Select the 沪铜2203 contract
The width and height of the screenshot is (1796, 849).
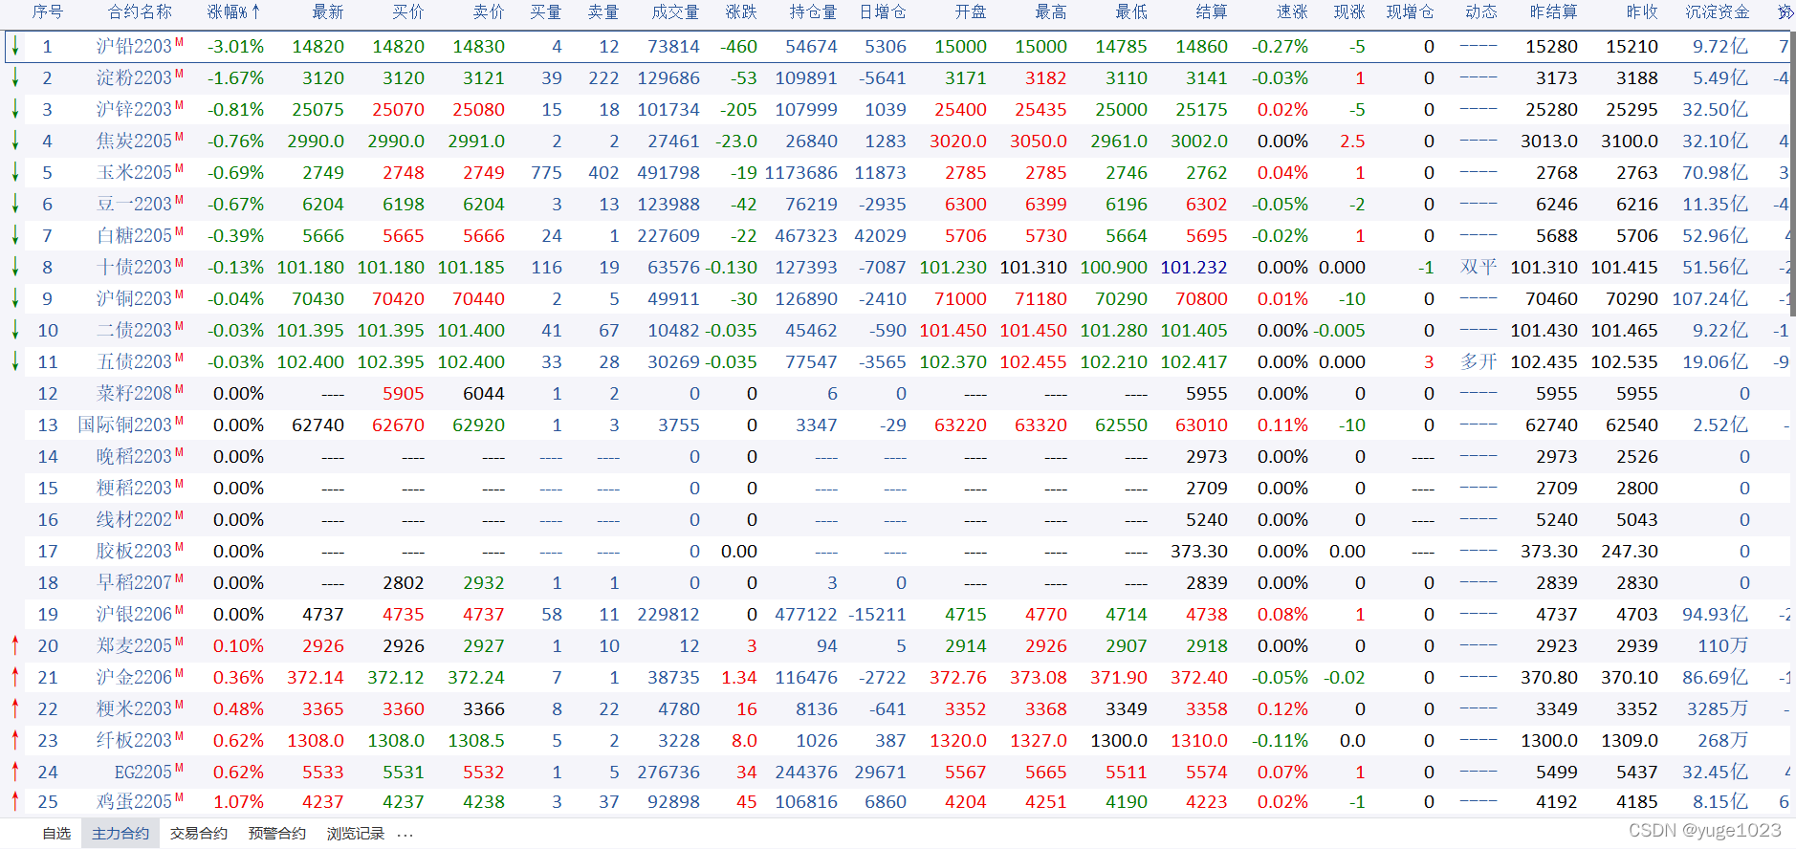(134, 298)
